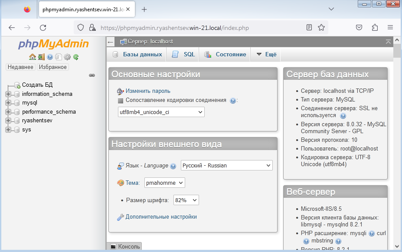Click the ryashentsev database name

point(37,121)
